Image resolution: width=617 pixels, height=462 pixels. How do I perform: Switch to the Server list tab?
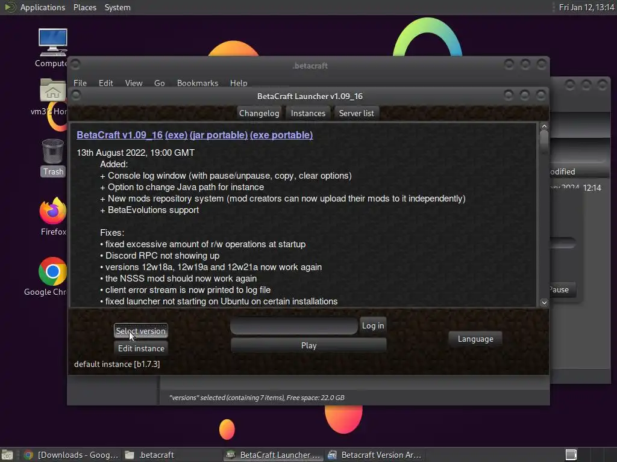coord(357,113)
